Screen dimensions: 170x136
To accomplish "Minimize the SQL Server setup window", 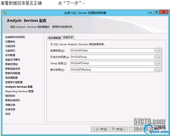I will (x=151, y=12).
